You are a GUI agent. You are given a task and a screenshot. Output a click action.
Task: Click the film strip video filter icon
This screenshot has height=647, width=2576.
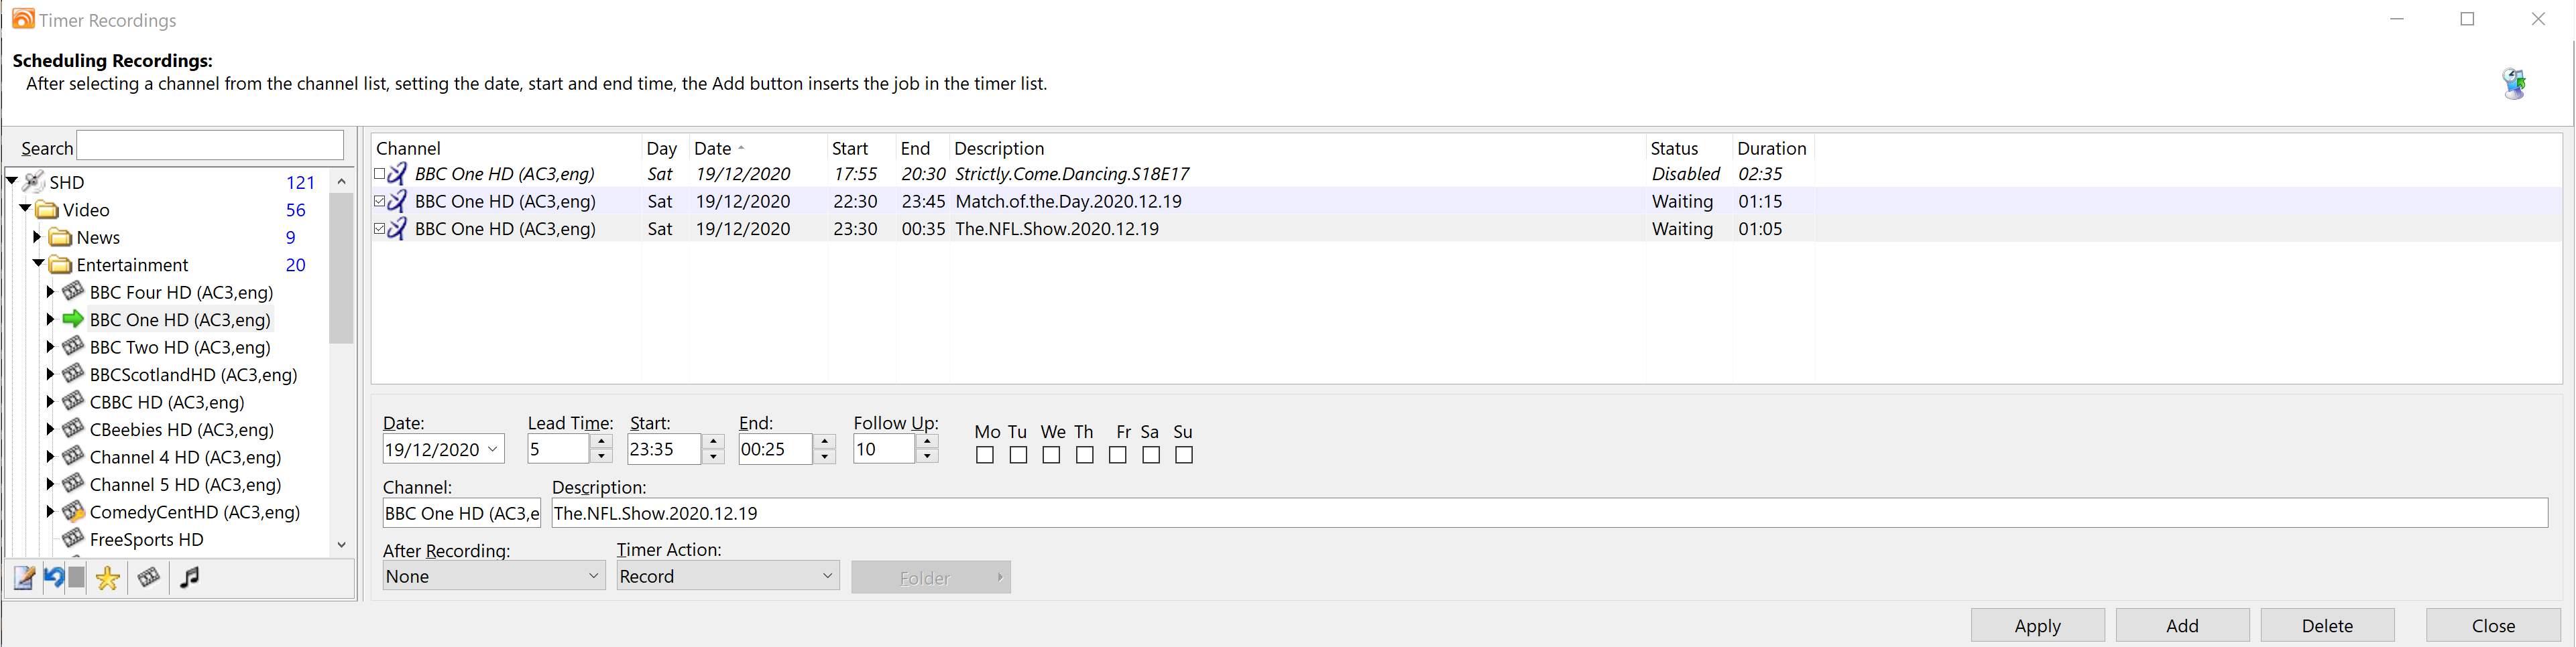click(149, 577)
